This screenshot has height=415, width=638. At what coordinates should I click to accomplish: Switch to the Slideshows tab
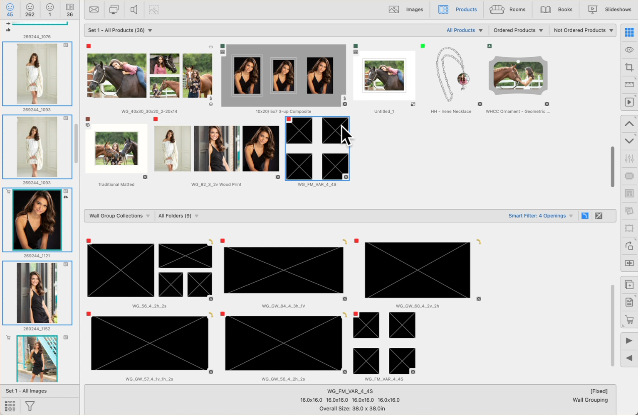coord(609,10)
